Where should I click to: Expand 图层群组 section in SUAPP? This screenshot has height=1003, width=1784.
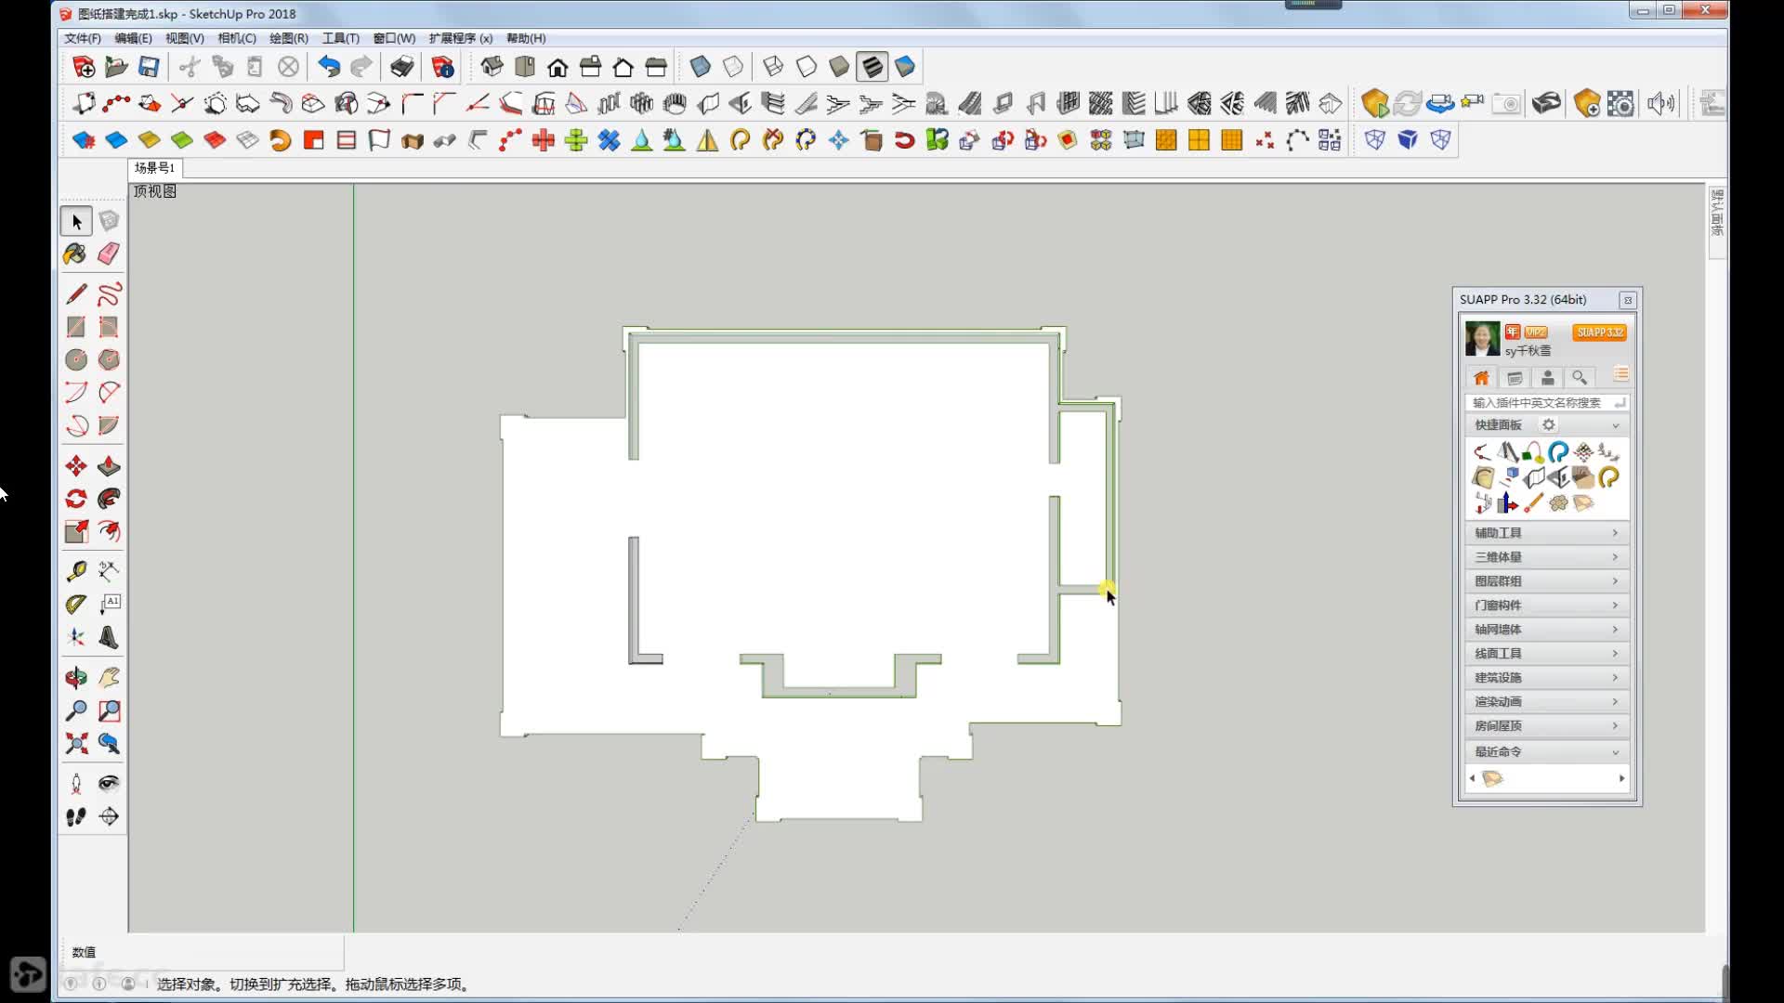point(1547,581)
